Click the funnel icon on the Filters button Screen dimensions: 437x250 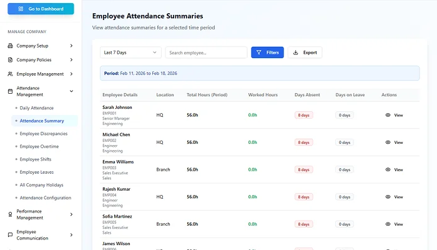tap(259, 52)
